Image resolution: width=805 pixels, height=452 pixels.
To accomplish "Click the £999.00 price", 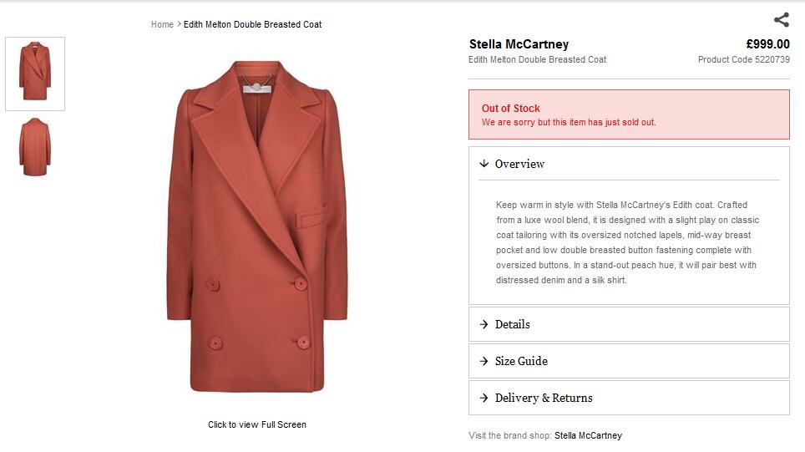I will coord(767,44).
